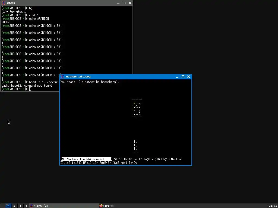Click the 'bash: base32: command not found' line
Image resolution: width=278 pixels, height=208 pixels.
click(x=27, y=86)
